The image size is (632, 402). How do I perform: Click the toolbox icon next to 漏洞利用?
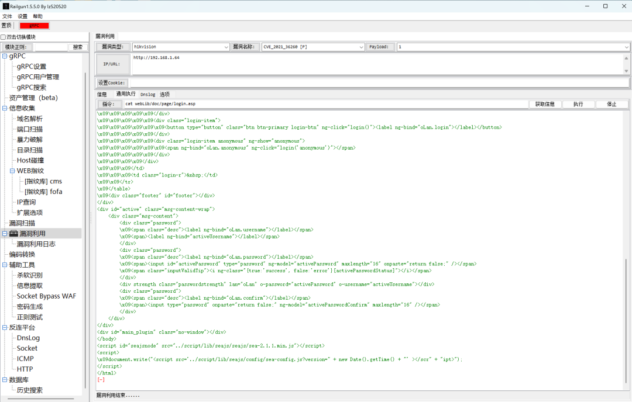click(x=13, y=233)
